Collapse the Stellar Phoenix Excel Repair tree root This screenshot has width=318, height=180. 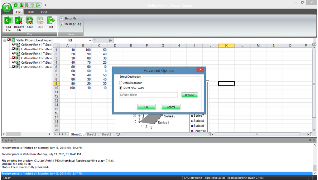point(5,41)
